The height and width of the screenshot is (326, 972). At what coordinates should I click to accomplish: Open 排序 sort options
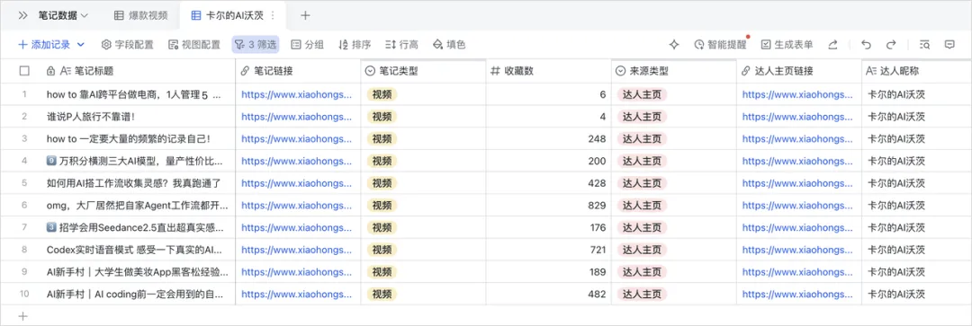[x=355, y=45]
